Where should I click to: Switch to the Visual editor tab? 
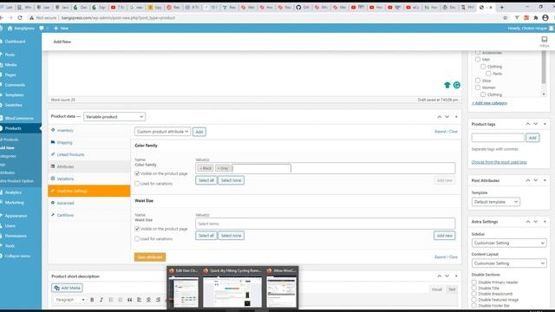click(x=437, y=289)
